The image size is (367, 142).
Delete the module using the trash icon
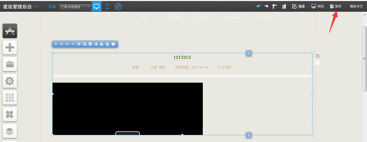107,44
